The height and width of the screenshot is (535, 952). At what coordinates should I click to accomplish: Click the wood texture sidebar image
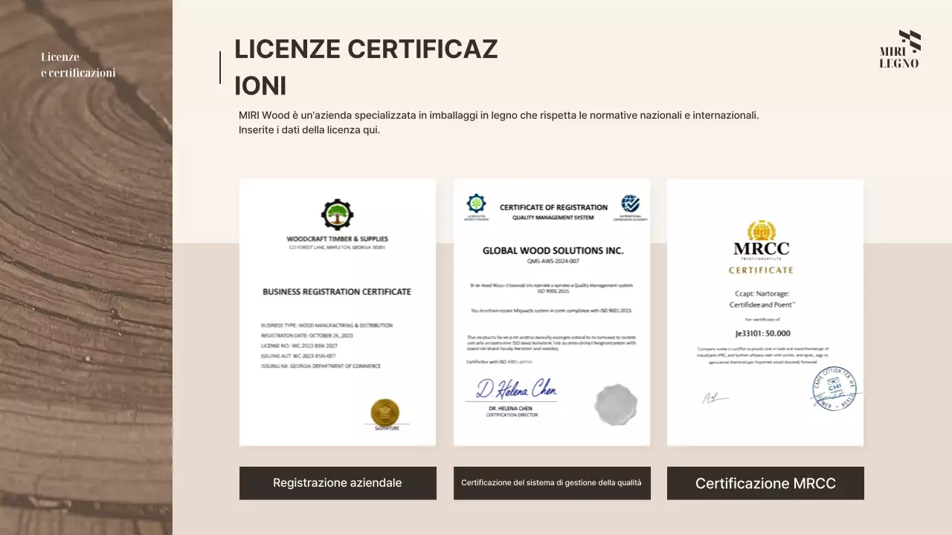click(86, 297)
